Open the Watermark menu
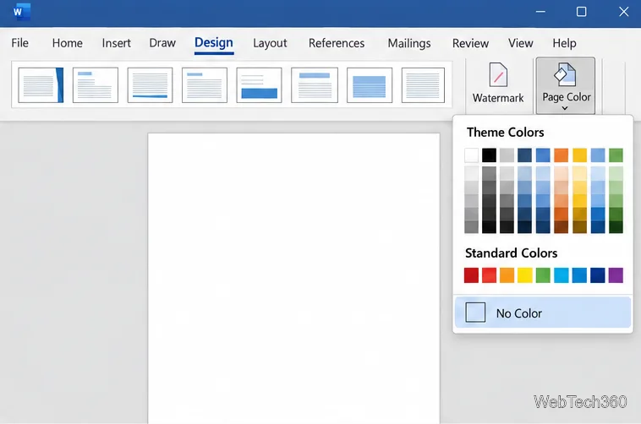This screenshot has height=424, width=641. point(498,83)
